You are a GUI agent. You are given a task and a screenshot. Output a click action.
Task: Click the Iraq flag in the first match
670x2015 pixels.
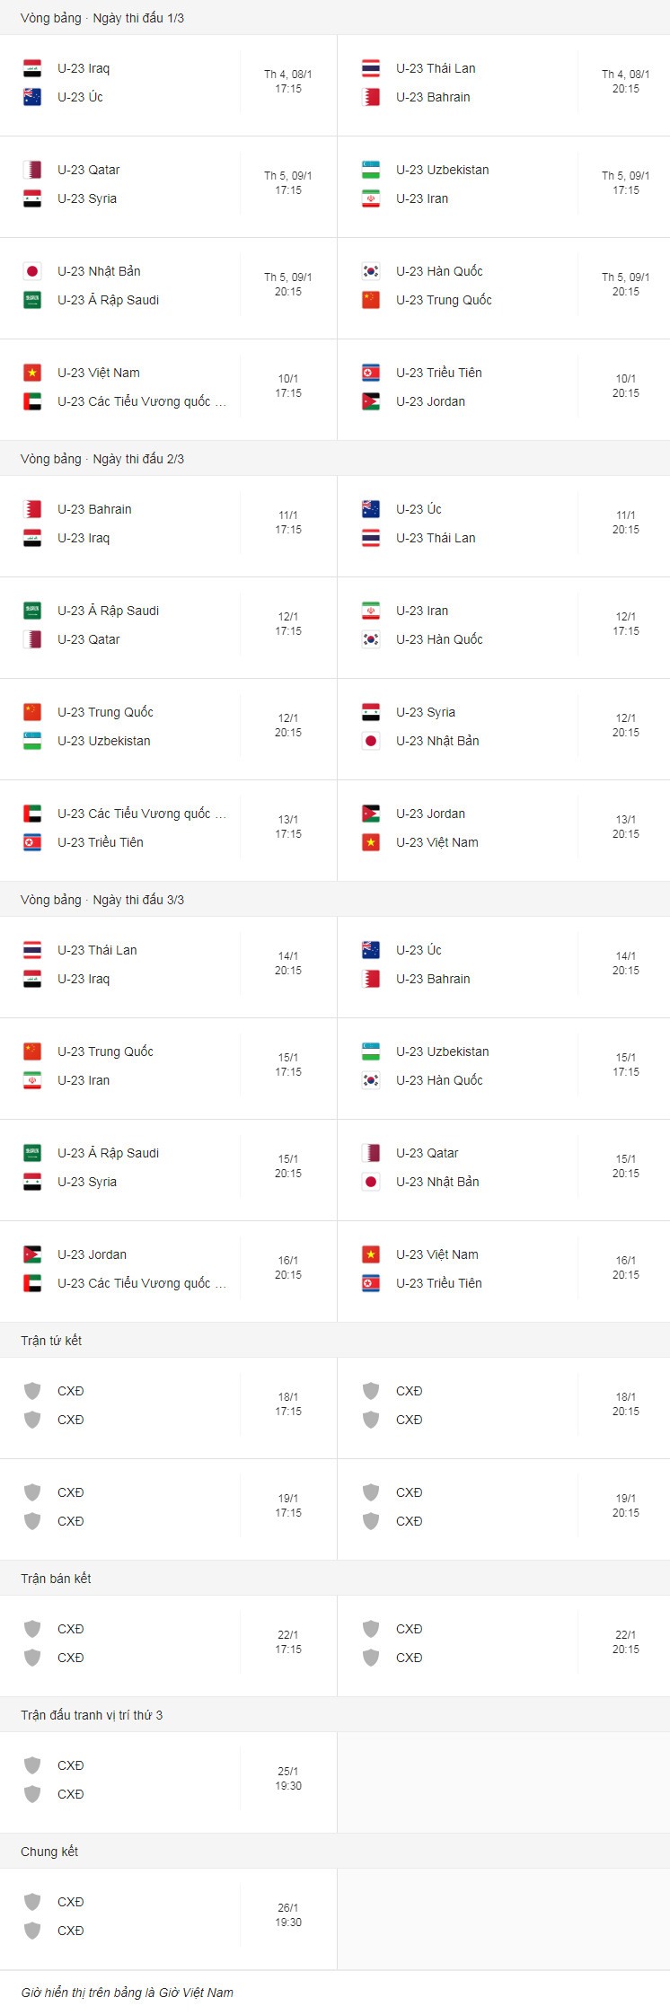pyautogui.click(x=32, y=68)
